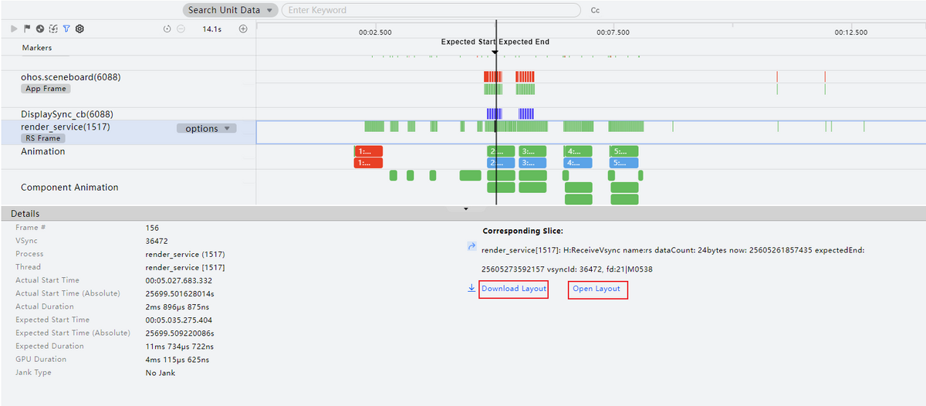The image size is (926, 406).
Task: Click the Open Layout link
Action: pyautogui.click(x=596, y=289)
